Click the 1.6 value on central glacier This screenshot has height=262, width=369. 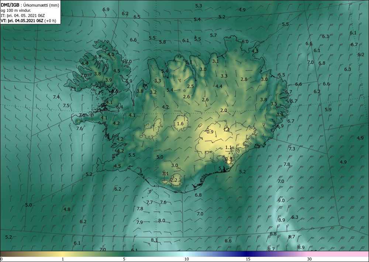pos(180,123)
